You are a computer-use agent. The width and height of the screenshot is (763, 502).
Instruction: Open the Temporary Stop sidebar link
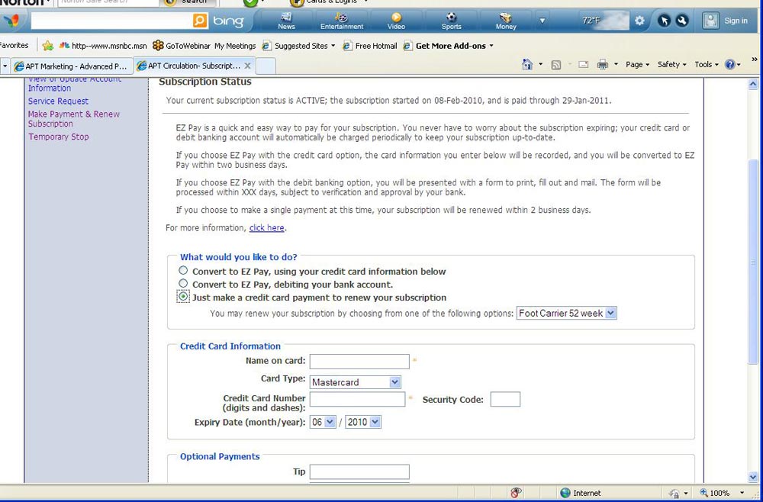(x=58, y=137)
